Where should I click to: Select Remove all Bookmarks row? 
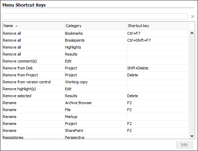click(96, 33)
